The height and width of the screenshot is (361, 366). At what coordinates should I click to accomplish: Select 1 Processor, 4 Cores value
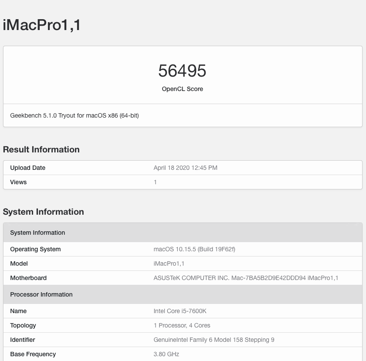(182, 325)
